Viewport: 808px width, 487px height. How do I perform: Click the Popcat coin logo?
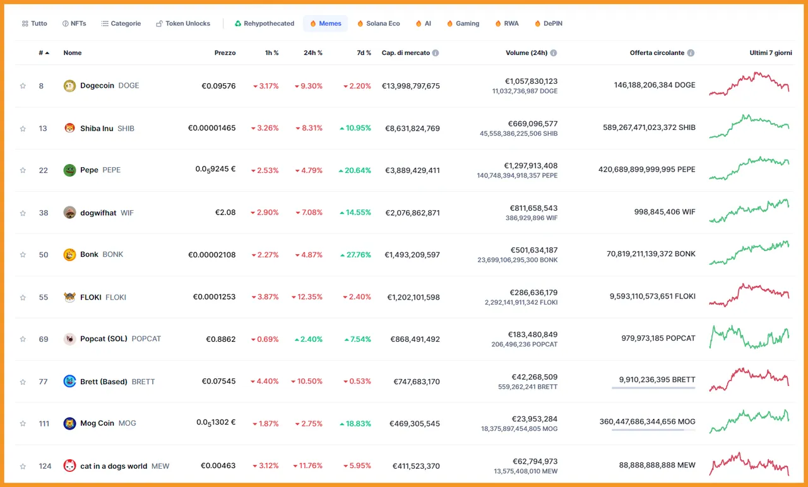(69, 339)
